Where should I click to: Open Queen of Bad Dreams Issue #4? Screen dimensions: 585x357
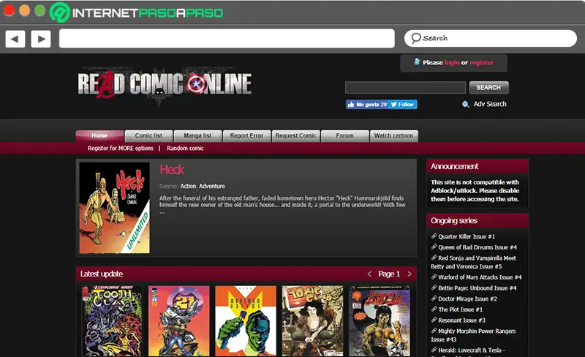click(478, 247)
